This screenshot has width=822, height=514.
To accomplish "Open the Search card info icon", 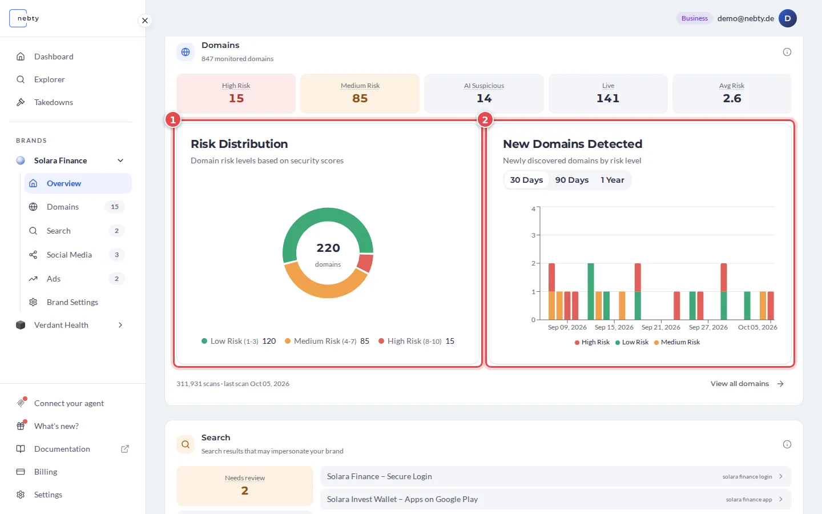I will (x=787, y=444).
